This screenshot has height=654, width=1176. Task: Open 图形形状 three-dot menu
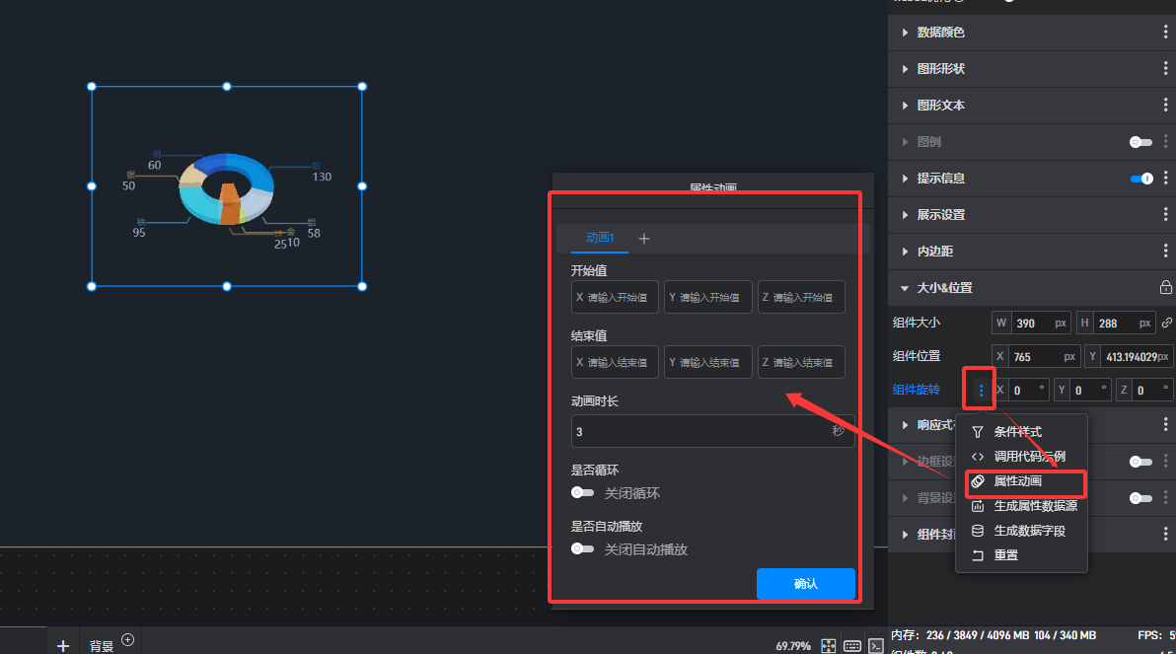pos(1165,68)
